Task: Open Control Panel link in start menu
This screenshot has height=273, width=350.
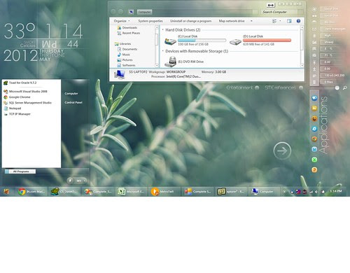Action: pyautogui.click(x=73, y=102)
